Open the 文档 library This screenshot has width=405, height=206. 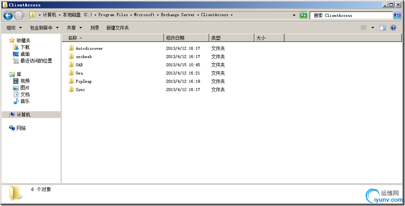[25, 94]
